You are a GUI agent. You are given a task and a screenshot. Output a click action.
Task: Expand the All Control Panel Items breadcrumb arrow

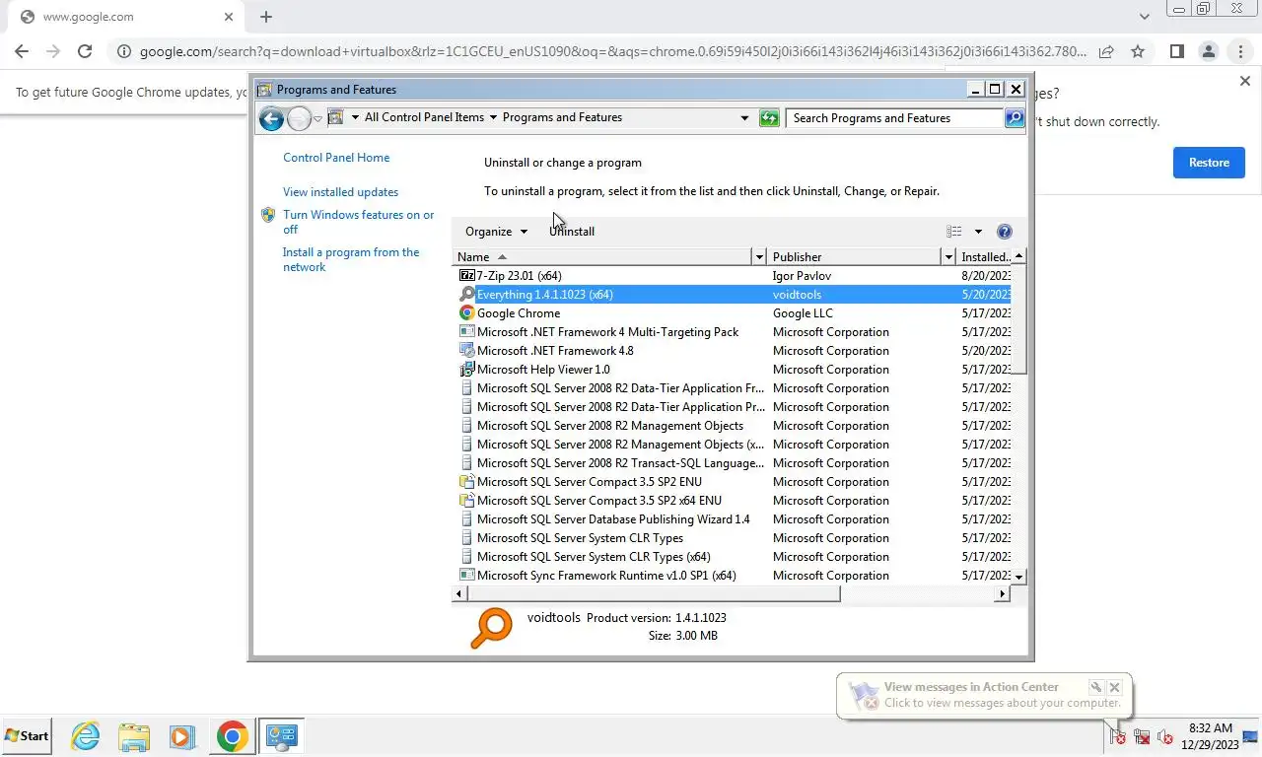493,117
